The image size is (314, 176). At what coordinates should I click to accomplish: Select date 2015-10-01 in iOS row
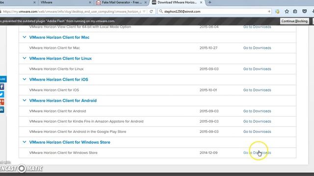click(x=208, y=90)
